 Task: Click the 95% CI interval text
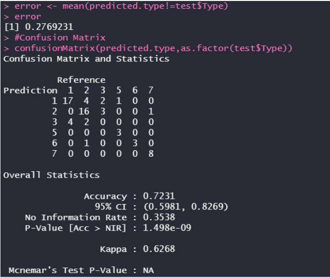pos(186,207)
